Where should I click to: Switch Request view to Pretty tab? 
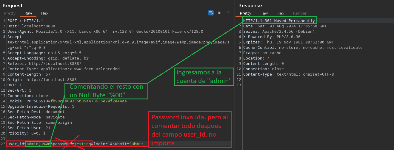pos(10,13)
